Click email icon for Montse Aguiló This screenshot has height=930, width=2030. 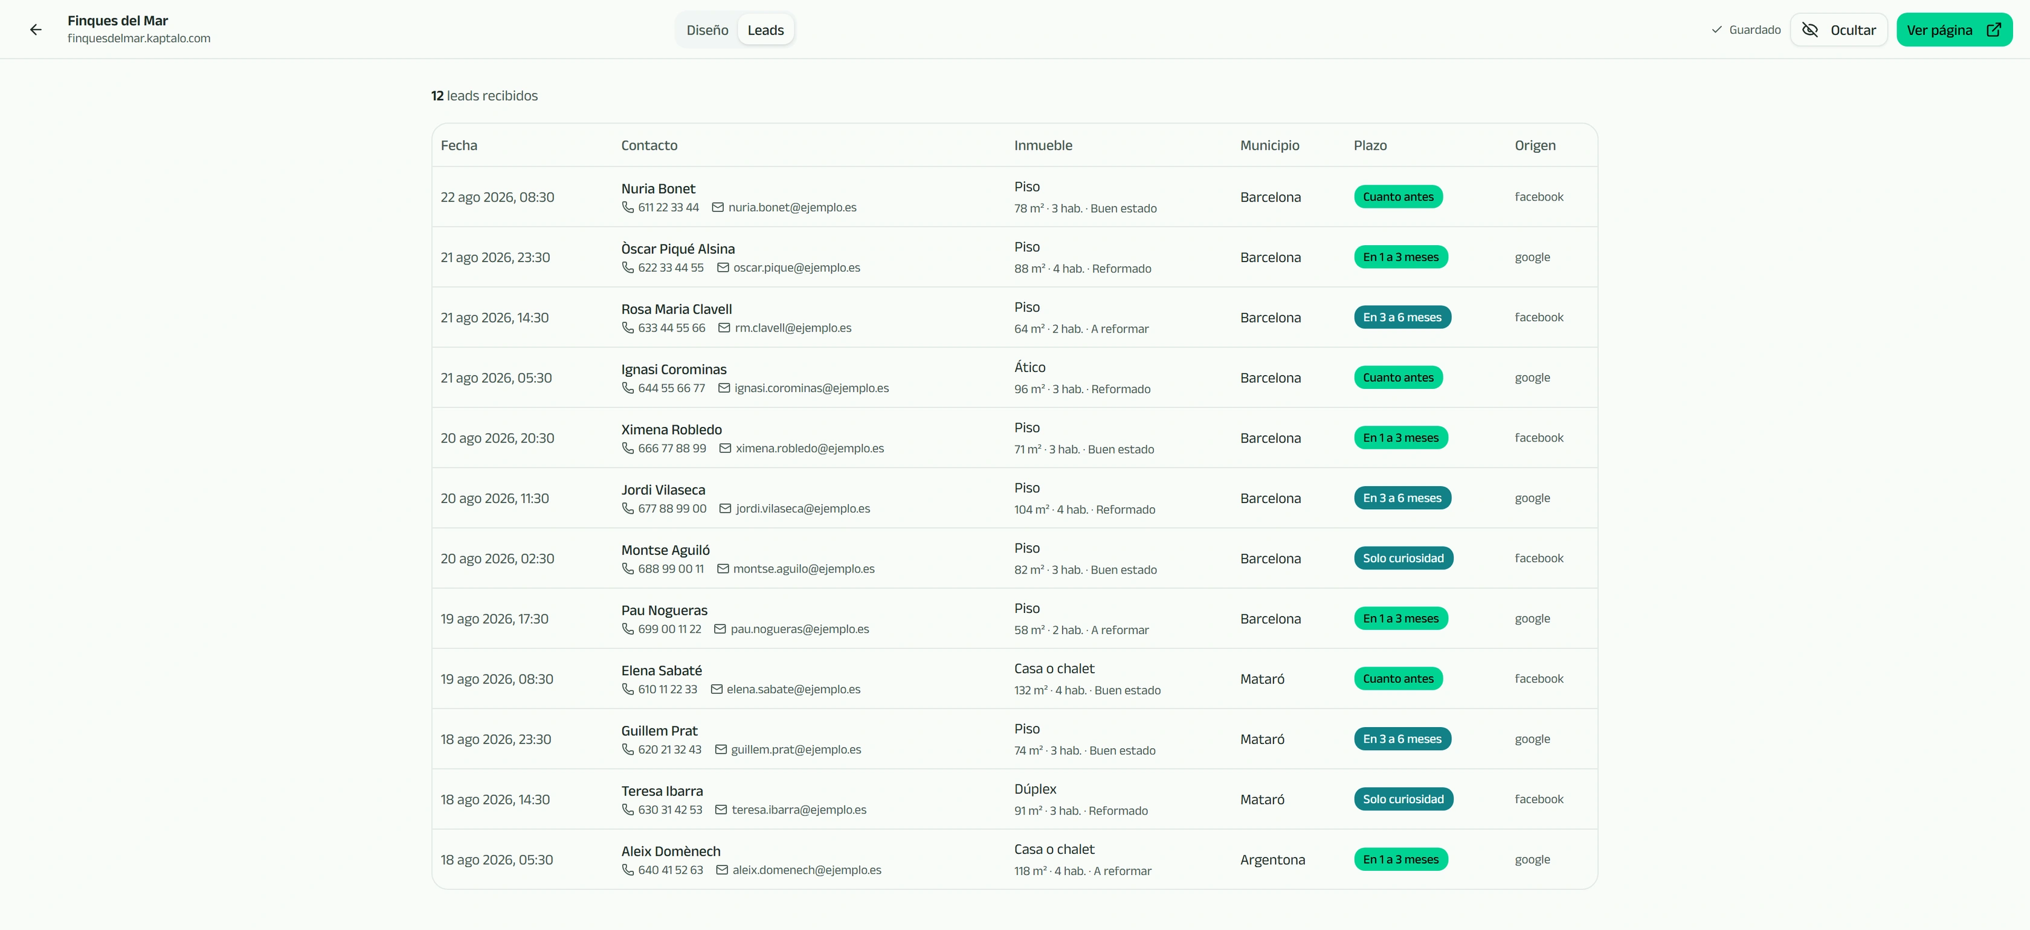click(723, 568)
